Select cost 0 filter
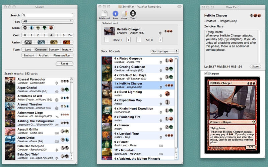The height and width of the screenshot is (167, 268). 25,35
